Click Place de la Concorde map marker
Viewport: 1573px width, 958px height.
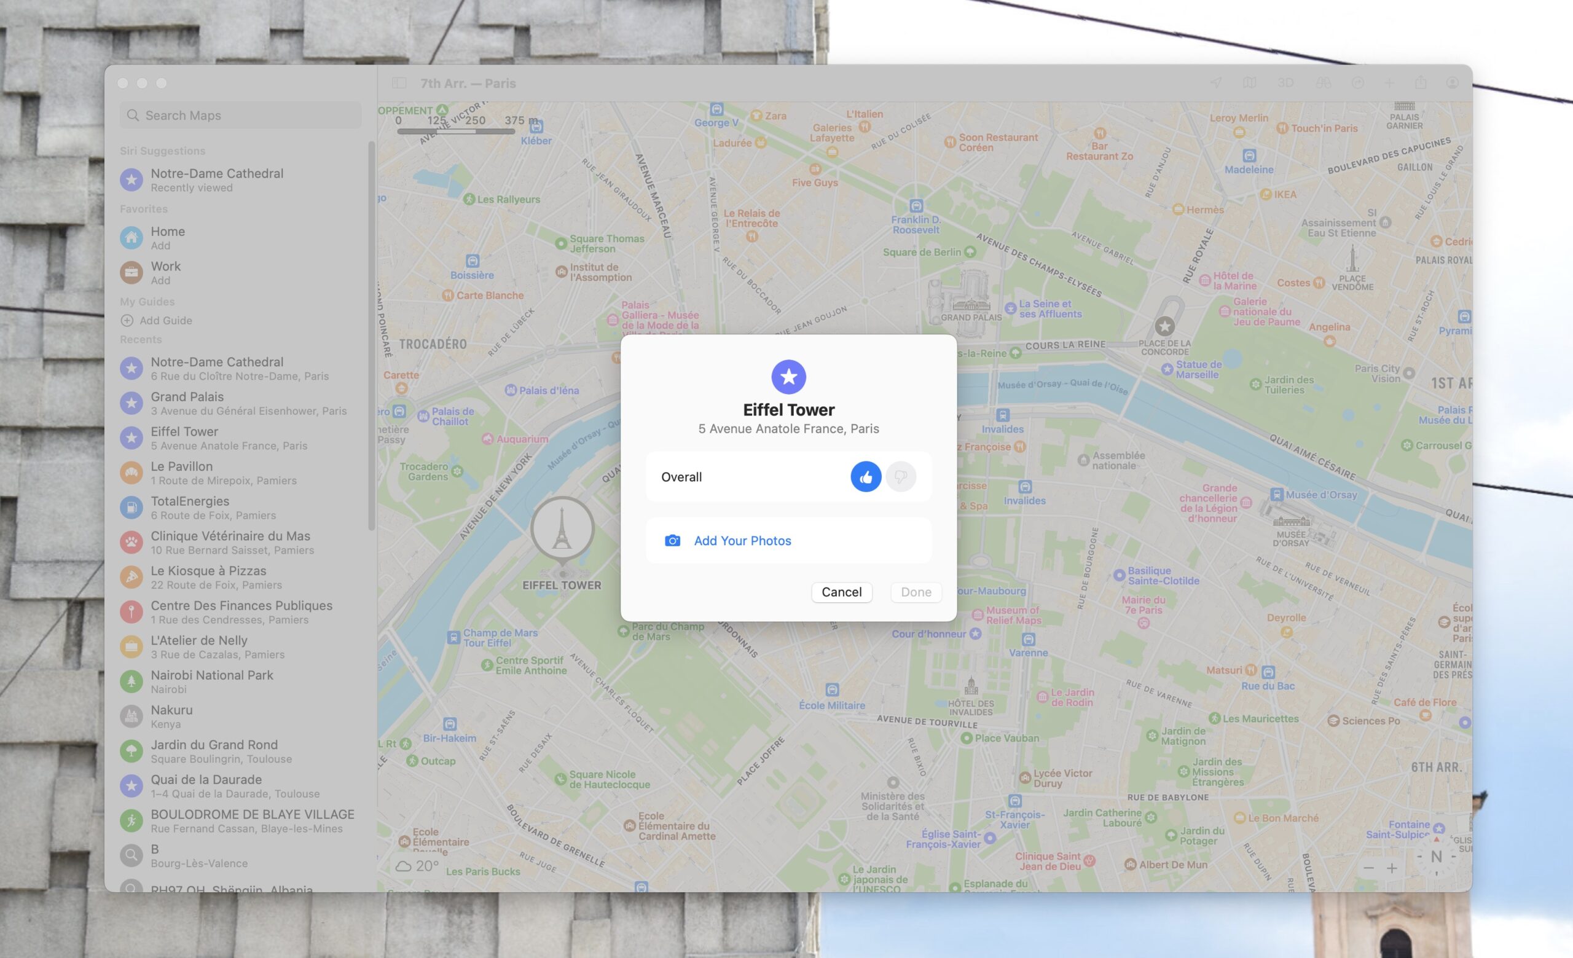pyautogui.click(x=1165, y=326)
